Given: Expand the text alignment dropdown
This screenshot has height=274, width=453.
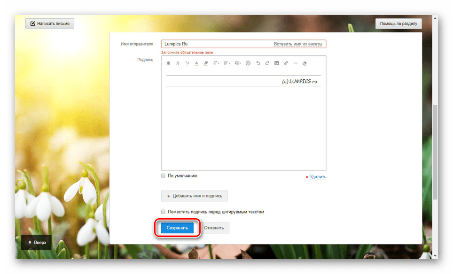Looking at the screenshot, I should 227,63.
